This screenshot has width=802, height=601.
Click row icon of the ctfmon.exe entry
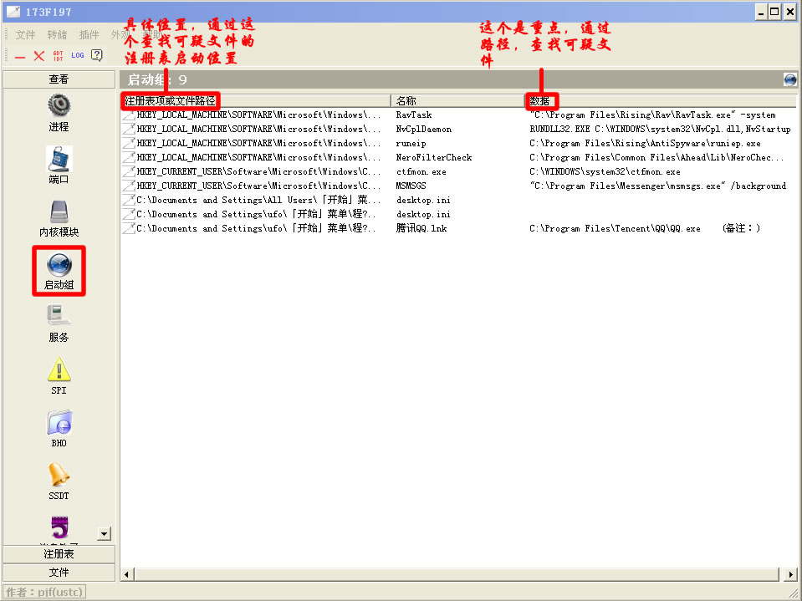click(129, 171)
